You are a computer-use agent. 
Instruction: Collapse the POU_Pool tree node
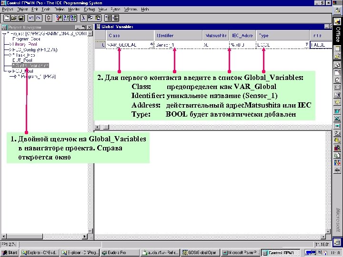pyautogui.click(x=10, y=71)
